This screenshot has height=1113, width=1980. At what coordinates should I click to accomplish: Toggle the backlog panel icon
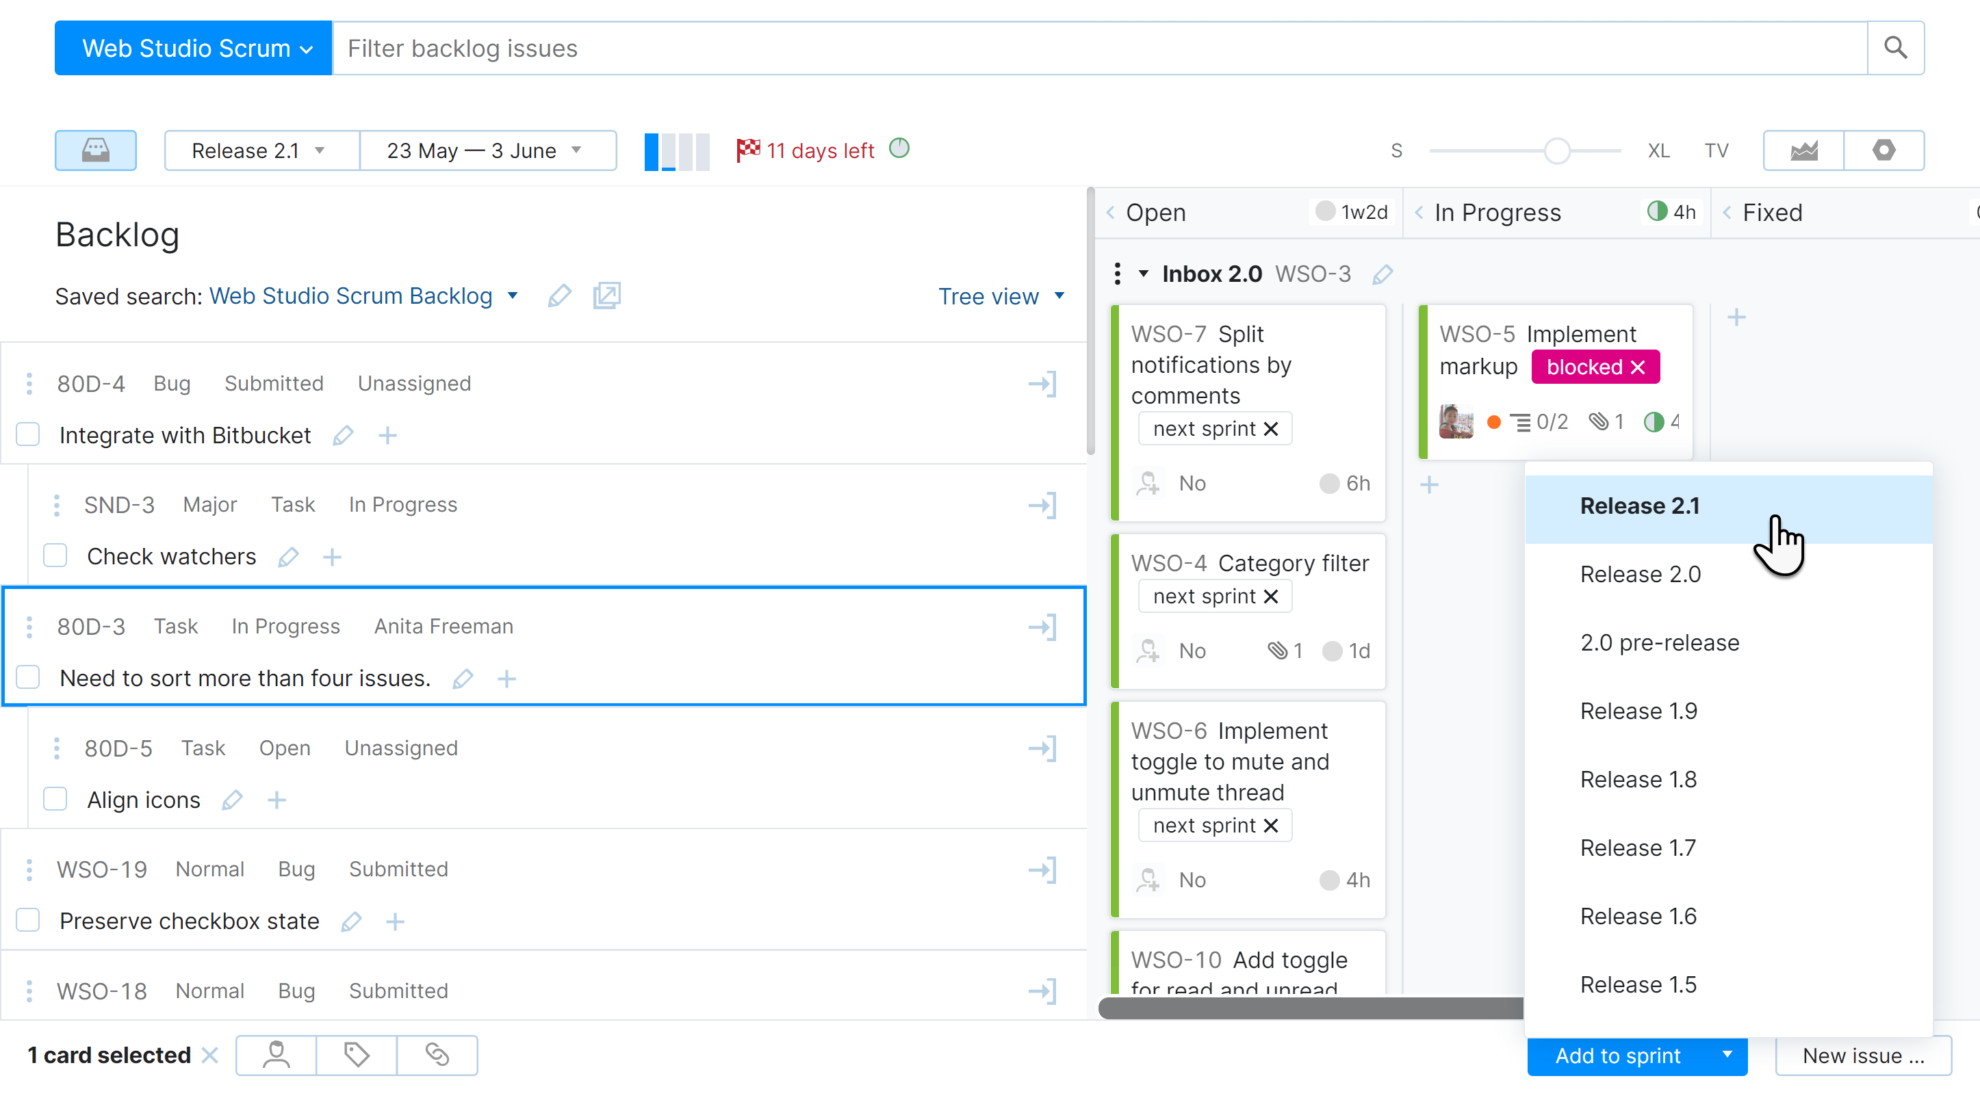(x=95, y=150)
